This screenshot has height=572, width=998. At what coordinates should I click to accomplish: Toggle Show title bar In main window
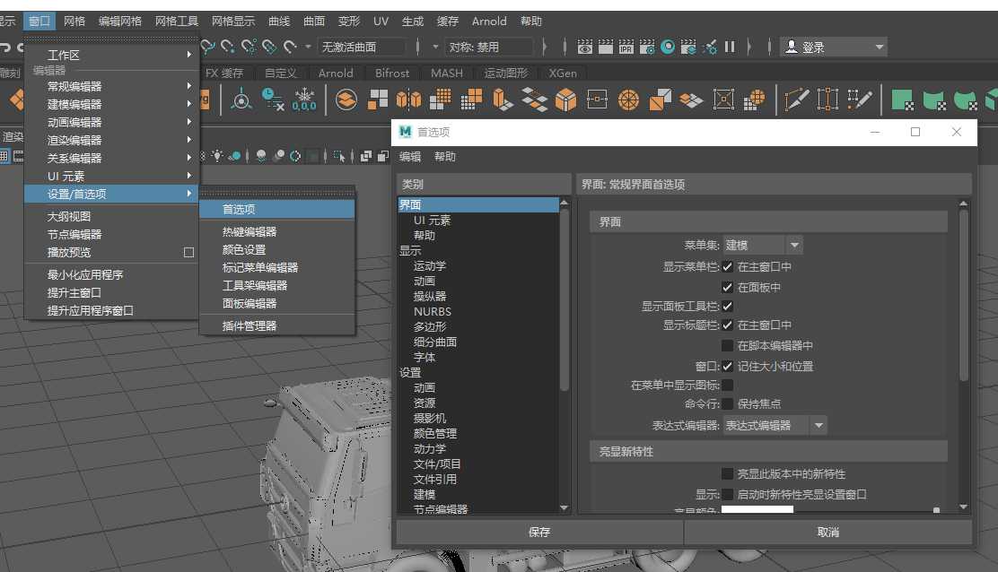click(x=728, y=325)
